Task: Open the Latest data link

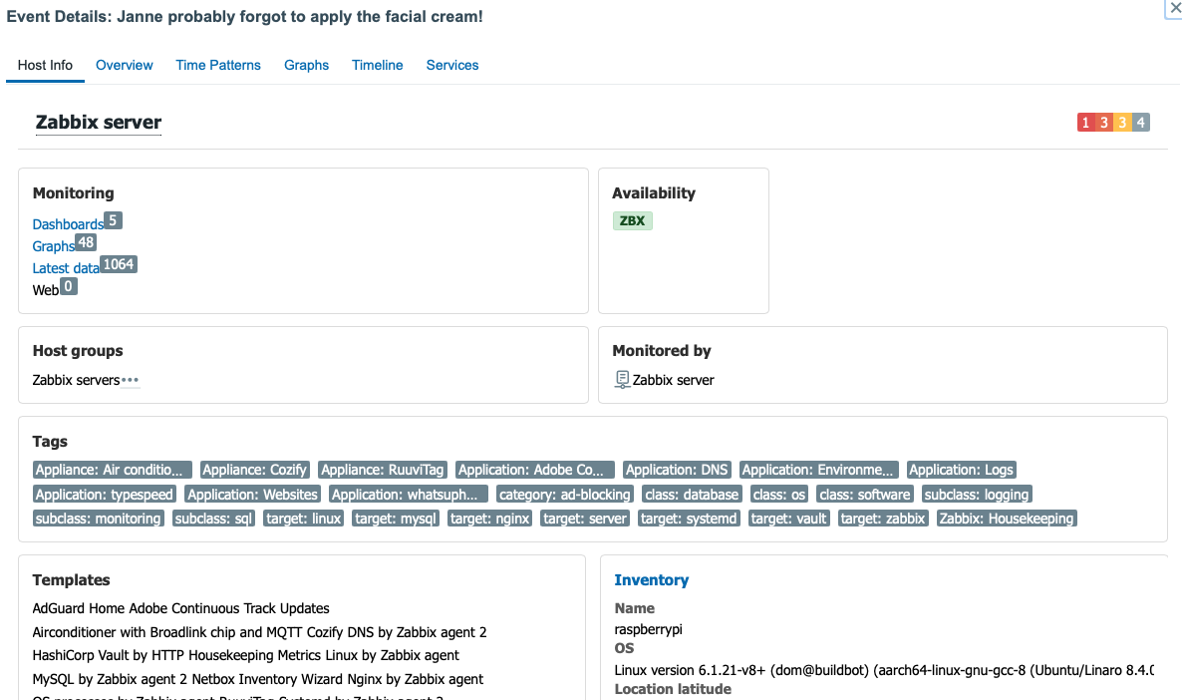Action: click(x=65, y=268)
